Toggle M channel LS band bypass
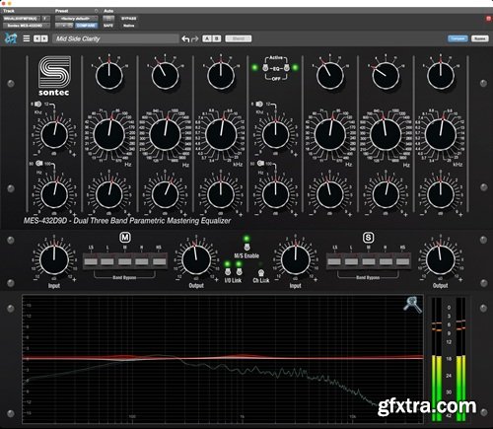This screenshot has width=493, height=429. (x=91, y=261)
